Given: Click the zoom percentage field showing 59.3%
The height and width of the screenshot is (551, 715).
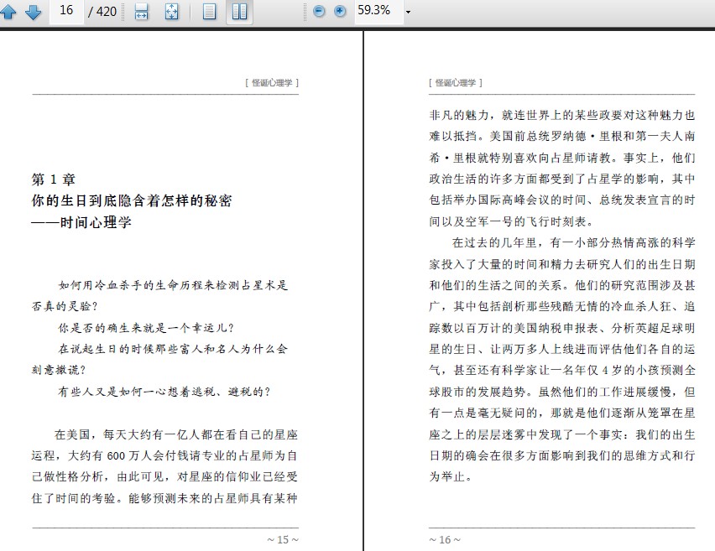Looking at the screenshot, I should click(x=378, y=10).
